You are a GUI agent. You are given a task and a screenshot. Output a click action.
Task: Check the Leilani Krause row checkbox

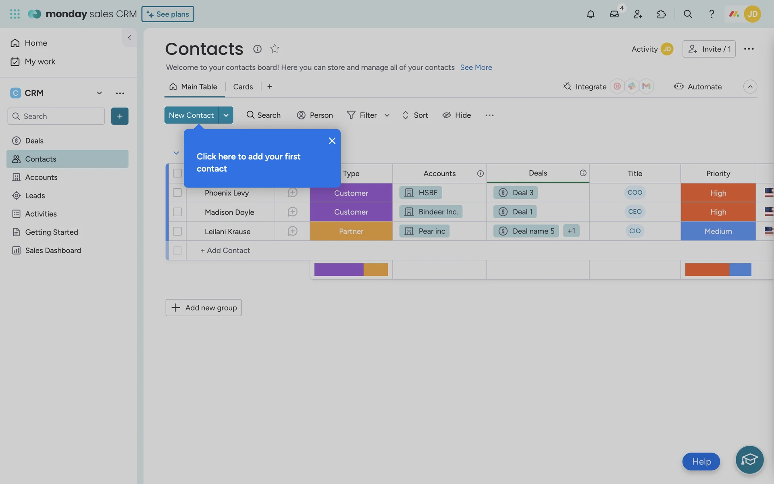177,232
